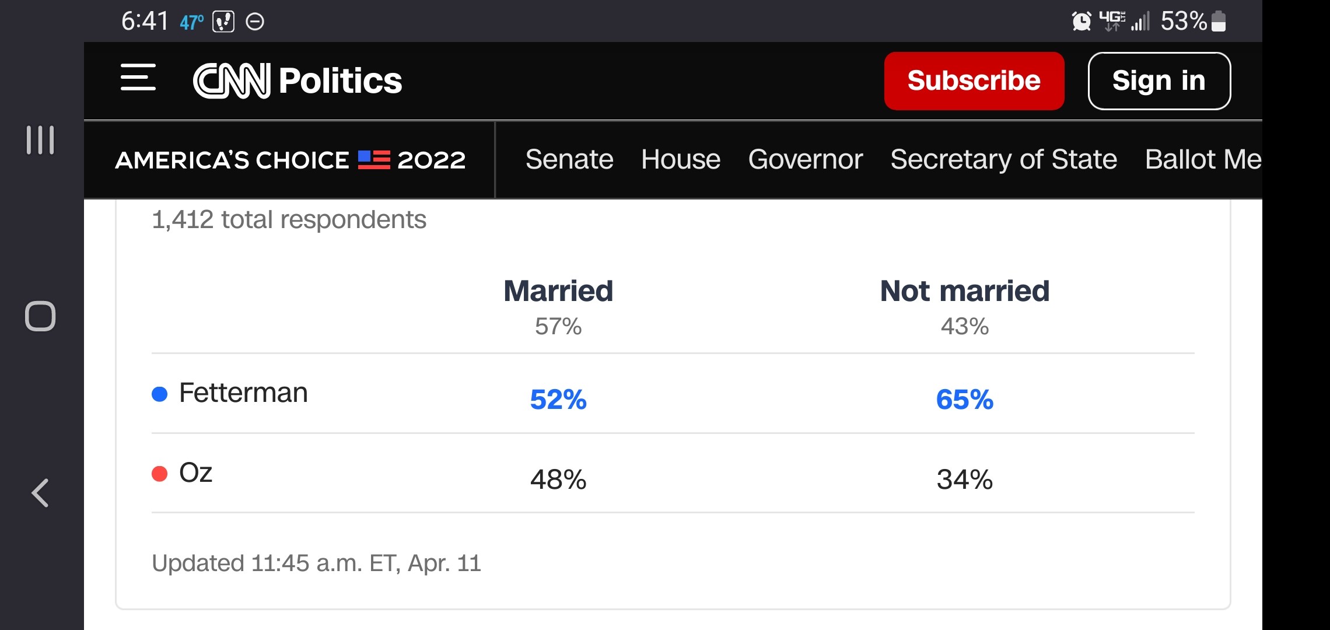Open the hamburger navigation menu

(x=138, y=78)
